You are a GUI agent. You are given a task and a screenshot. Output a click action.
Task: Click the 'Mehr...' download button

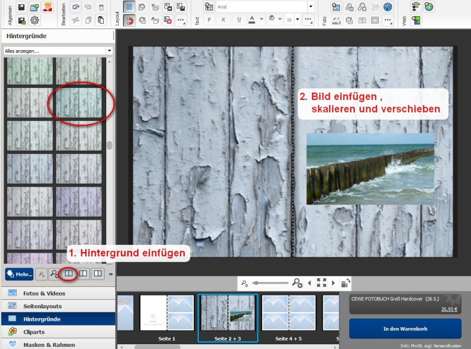coord(19,273)
